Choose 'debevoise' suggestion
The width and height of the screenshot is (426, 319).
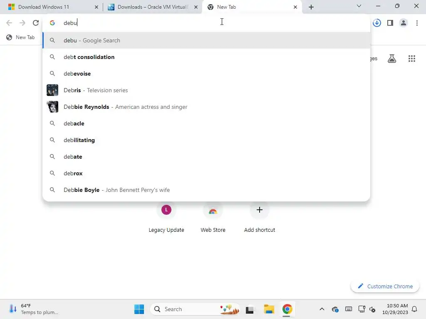(x=206, y=74)
